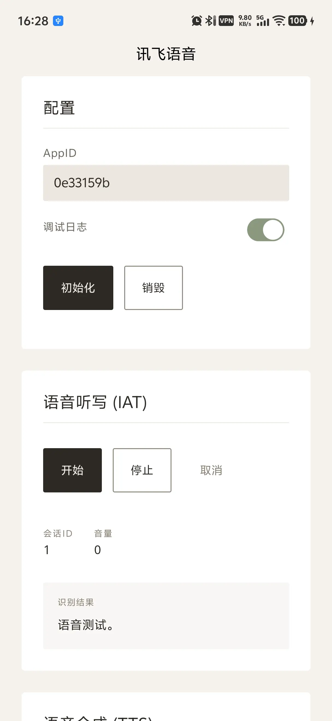Tap the battery 100 indicator
Image resolution: width=332 pixels, height=721 pixels.
point(298,21)
